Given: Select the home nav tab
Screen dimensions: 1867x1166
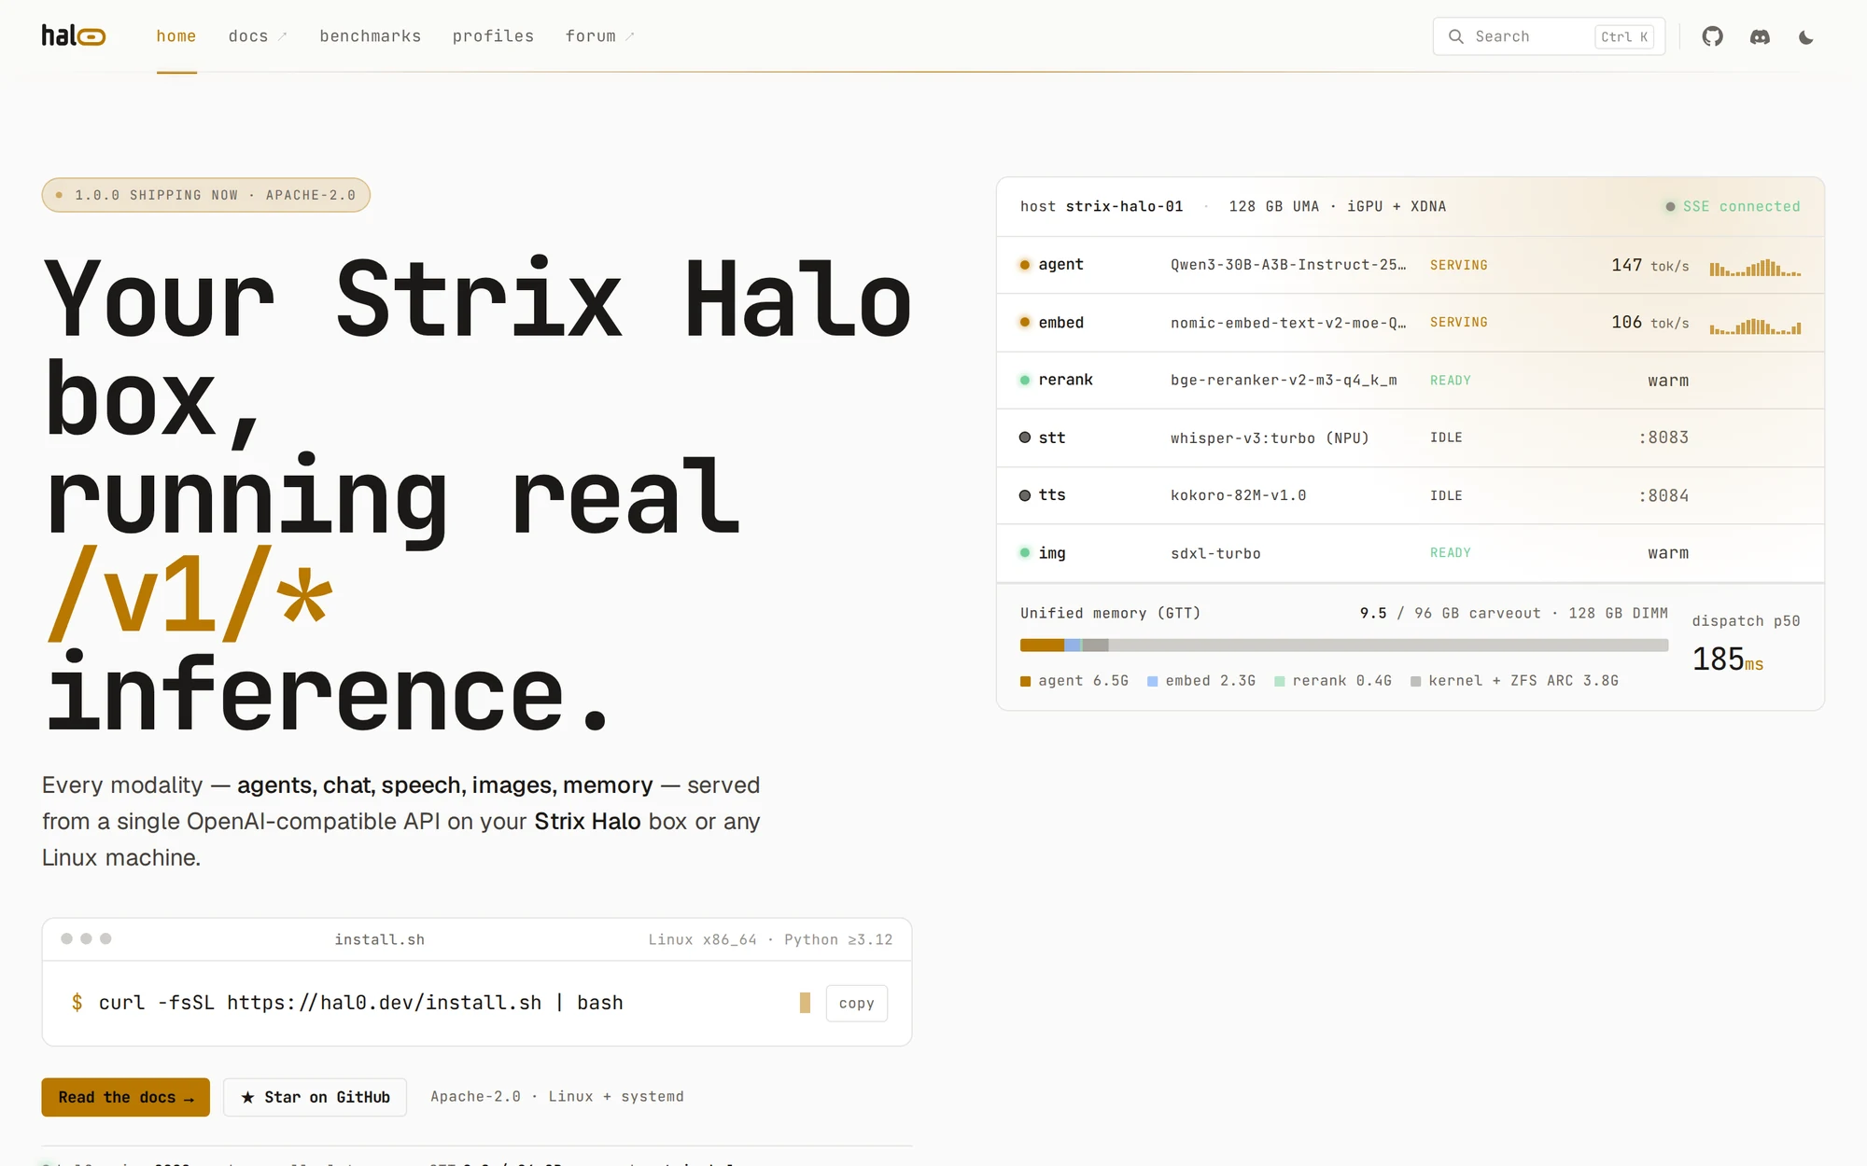Looking at the screenshot, I should [x=176, y=36].
